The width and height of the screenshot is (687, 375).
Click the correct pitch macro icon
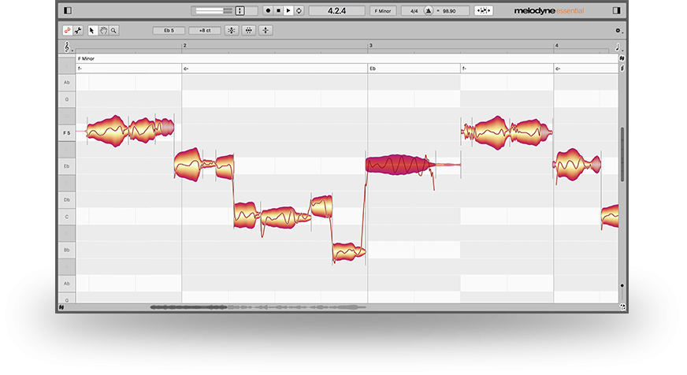(x=231, y=31)
